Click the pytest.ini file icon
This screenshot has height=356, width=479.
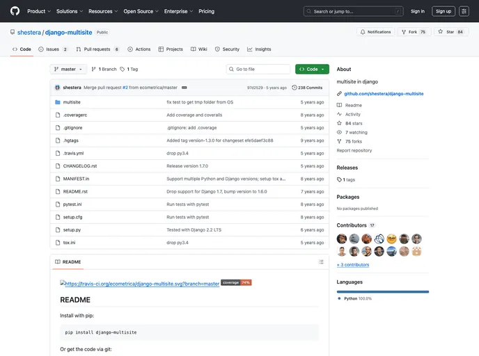point(58,204)
